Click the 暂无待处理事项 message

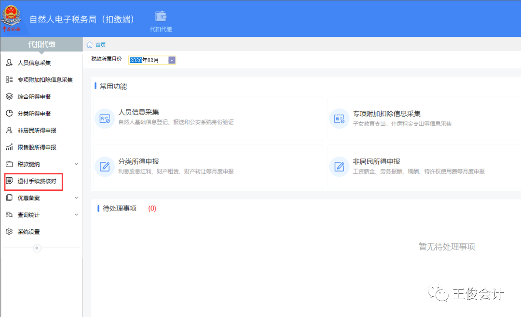(447, 247)
